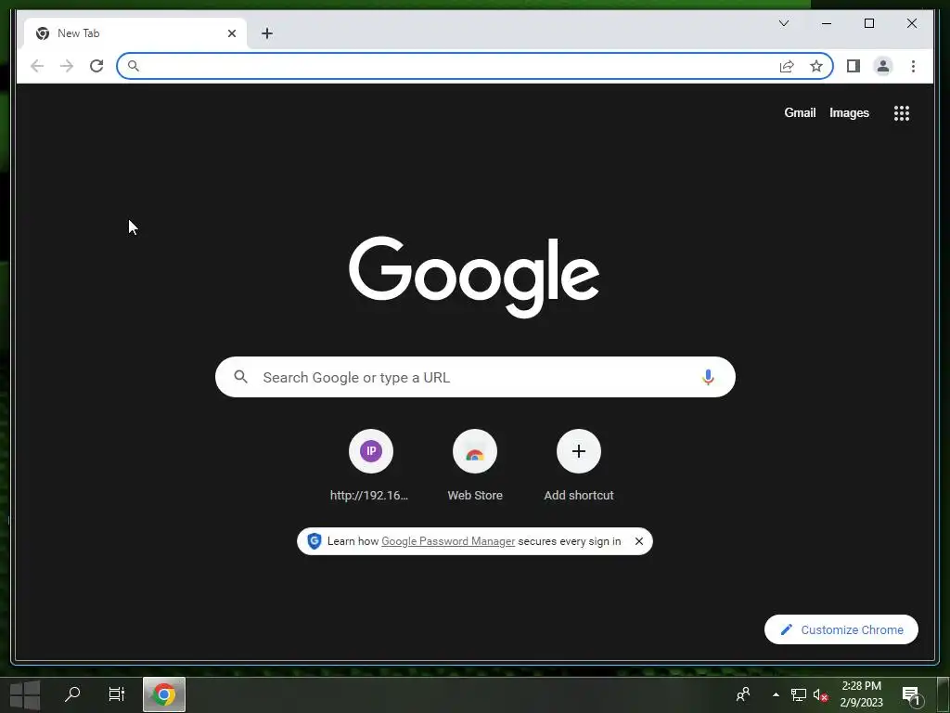Open Windows taskbar search
Screen dimensions: 950x713
72,694
